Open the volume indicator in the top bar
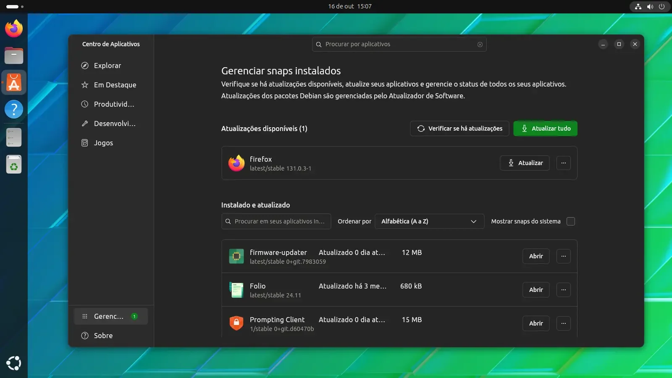 [650, 6]
